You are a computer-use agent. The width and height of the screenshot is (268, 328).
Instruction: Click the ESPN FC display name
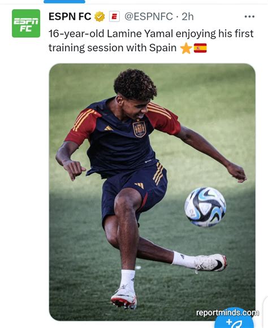(x=70, y=16)
